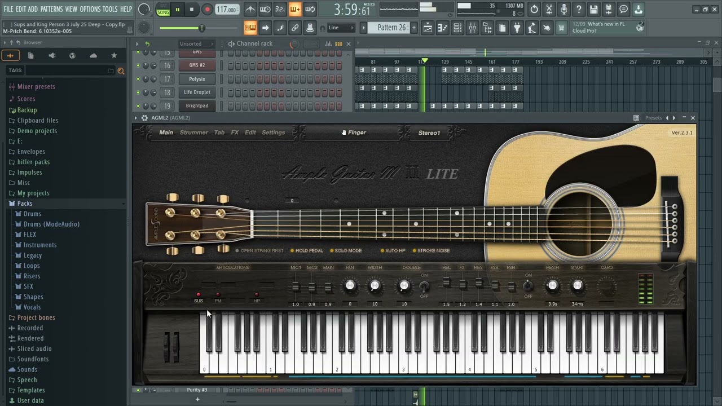Screen dimensions: 722x406
Task: Toggle OPEN STRING FIRST option
Action: tap(259, 251)
